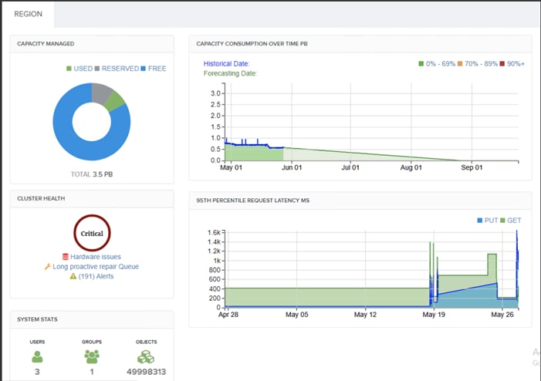Click the May 26 latency axis label
The width and height of the screenshot is (541, 381).
point(502,315)
